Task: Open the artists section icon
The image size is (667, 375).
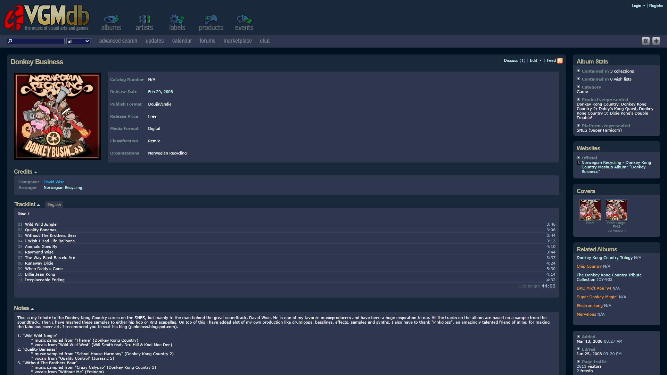Action: coord(144,23)
